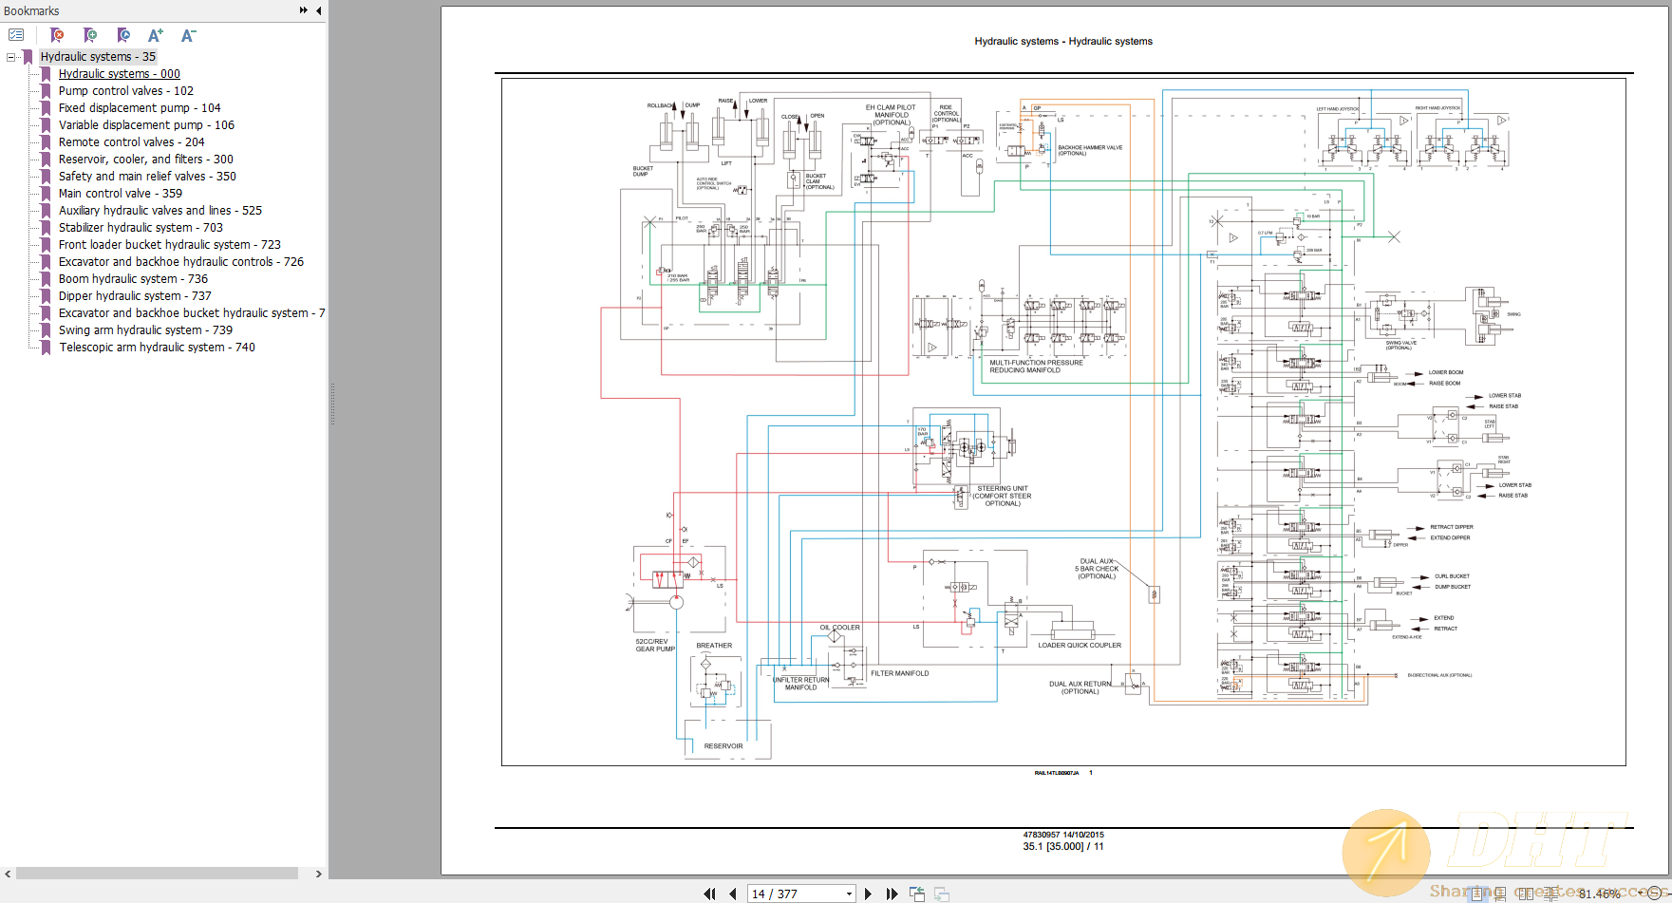Hide the Bookmarks panel with the collapse arrow

(318, 10)
